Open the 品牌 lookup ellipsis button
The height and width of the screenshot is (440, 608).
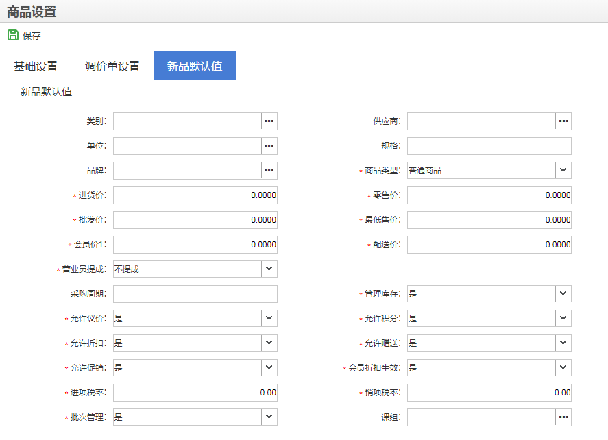point(269,171)
